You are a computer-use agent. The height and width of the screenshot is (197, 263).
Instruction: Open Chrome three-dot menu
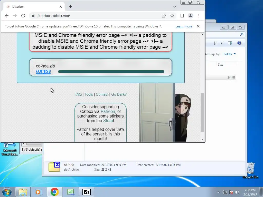tap(199, 16)
